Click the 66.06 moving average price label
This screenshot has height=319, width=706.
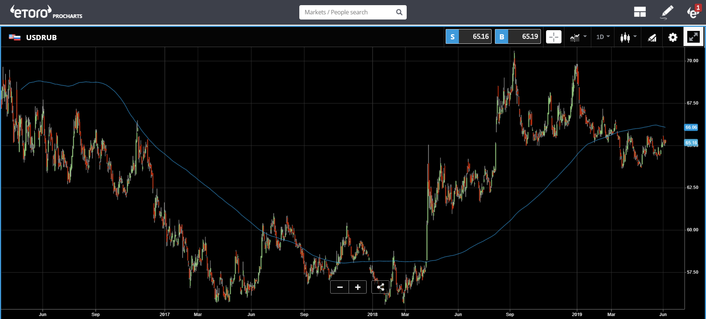point(691,127)
